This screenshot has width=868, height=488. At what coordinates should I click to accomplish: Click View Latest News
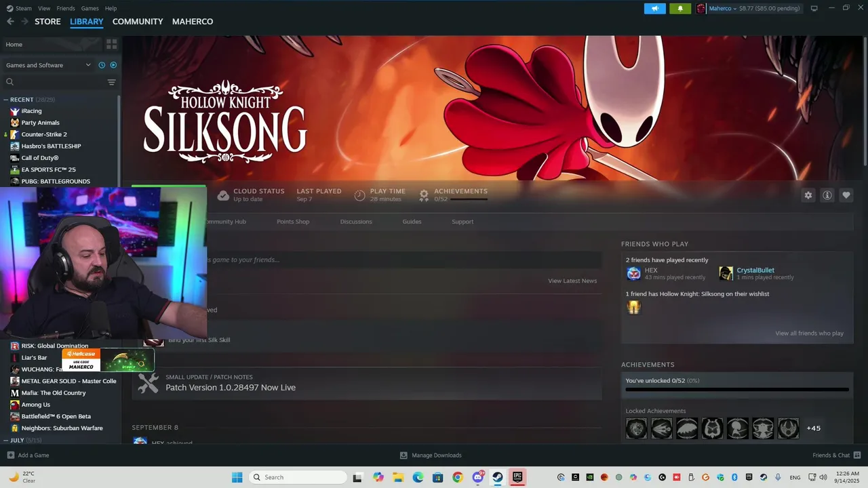(572, 281)
